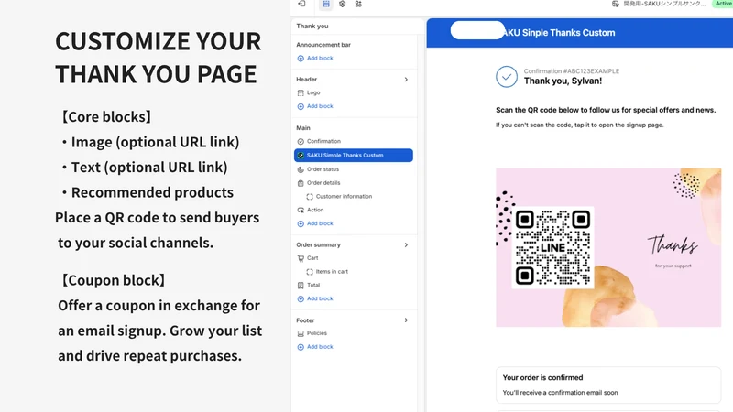
Task: Select the sections view icon in the top bar
Action: click(x=326, y=4)
